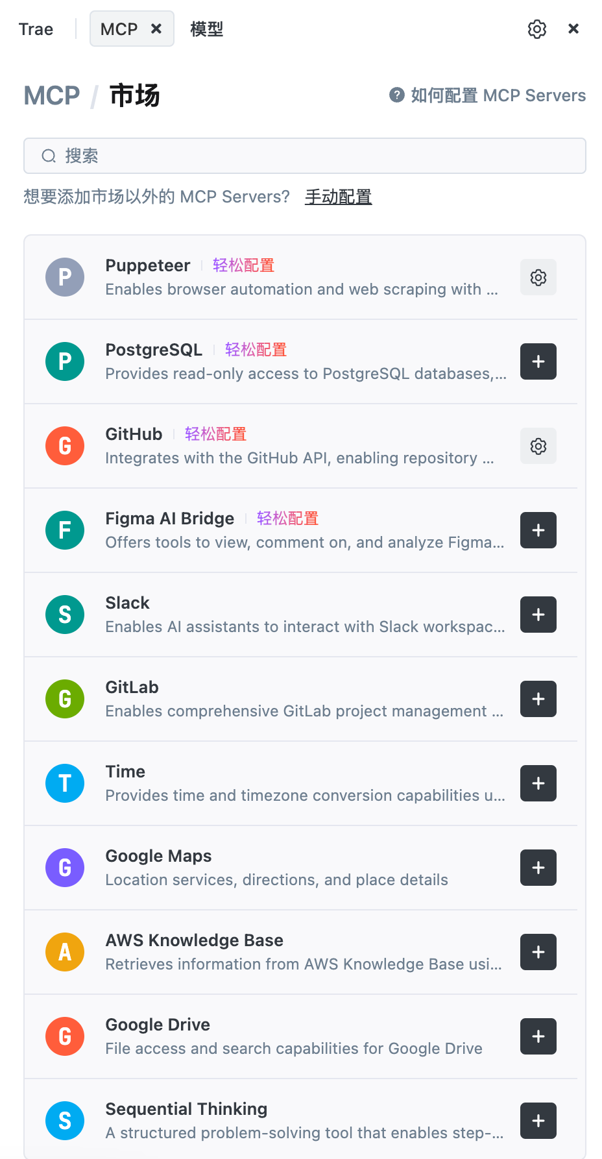
Task: Click the GitLab server icon
Action: [x=65, y=699]
